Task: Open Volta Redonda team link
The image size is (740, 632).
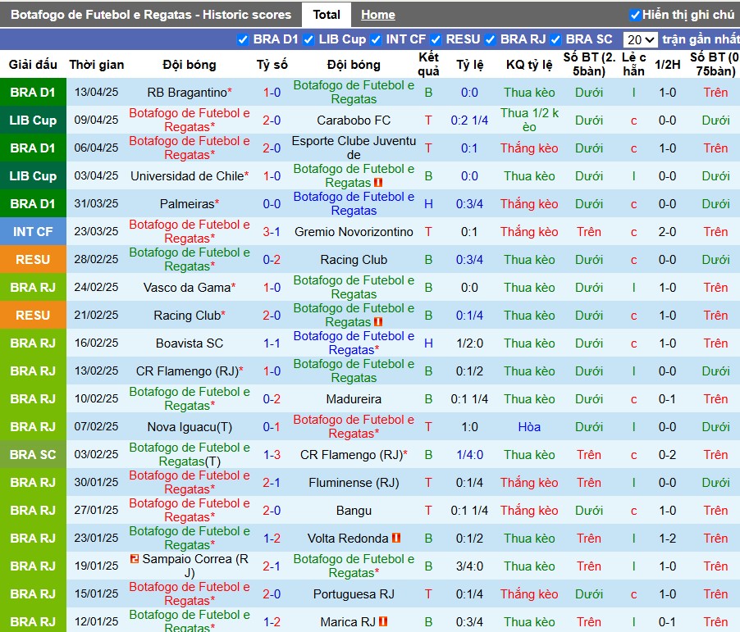Action: [x=347, y=539]
